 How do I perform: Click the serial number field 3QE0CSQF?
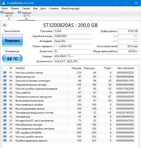tap(73, 36)
